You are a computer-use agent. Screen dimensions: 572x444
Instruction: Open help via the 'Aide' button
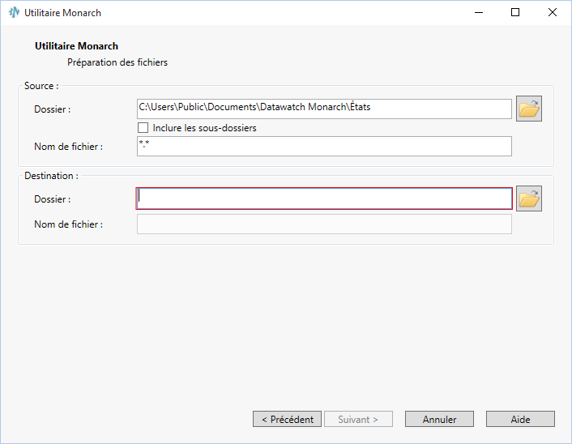pos(520,419)
